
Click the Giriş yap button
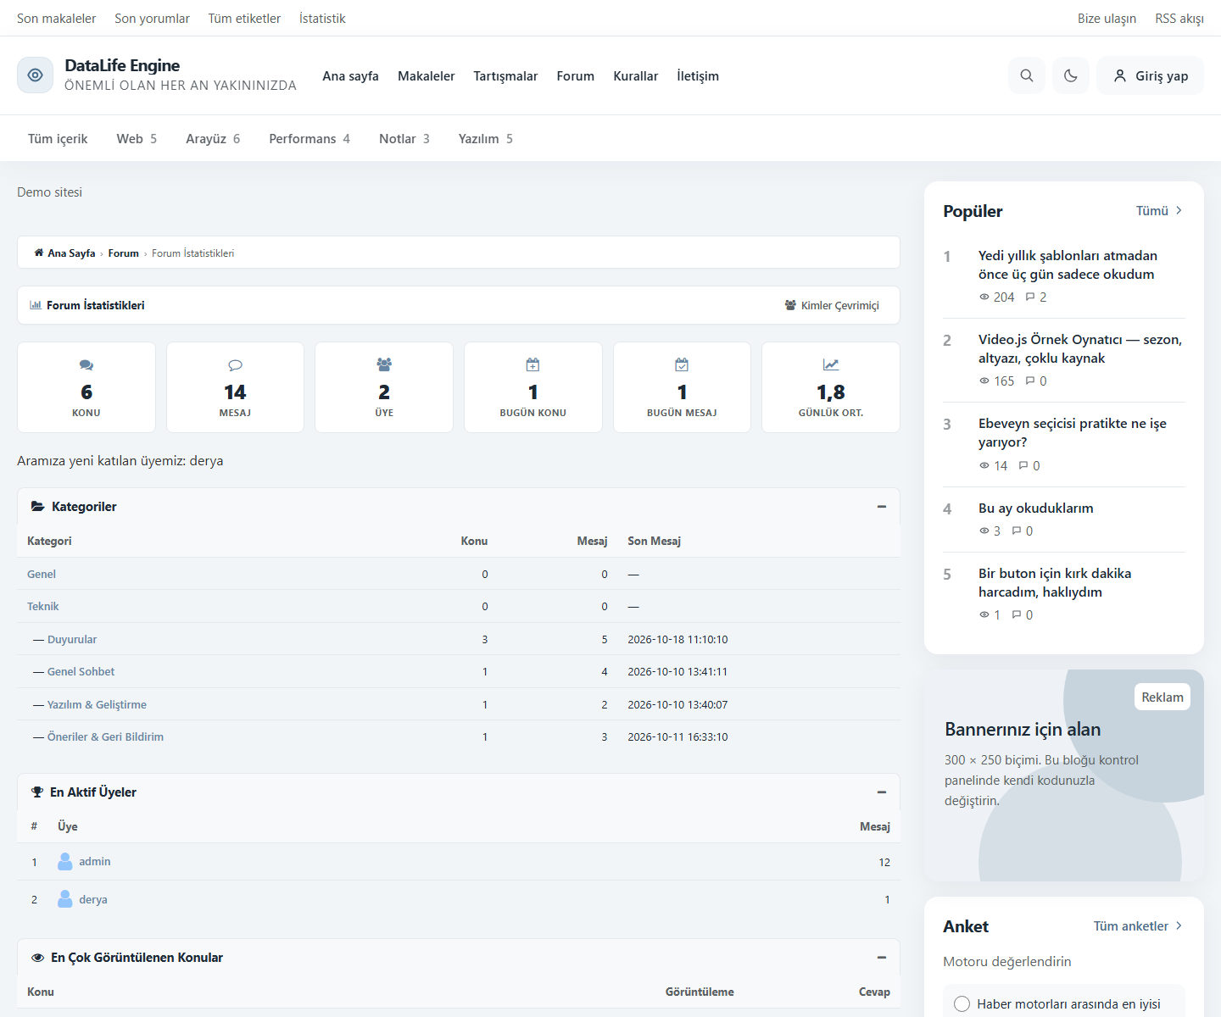pos(1150,75)
